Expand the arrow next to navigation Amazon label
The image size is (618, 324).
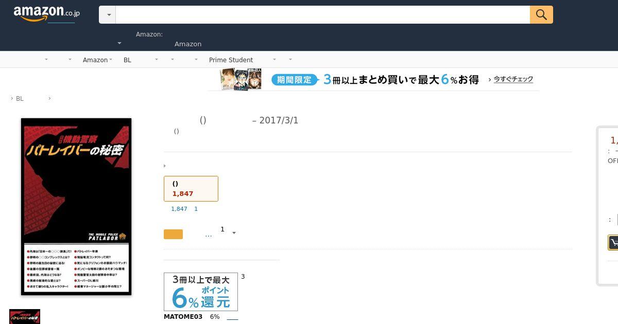pyautogui.click(x=111, y=60)
